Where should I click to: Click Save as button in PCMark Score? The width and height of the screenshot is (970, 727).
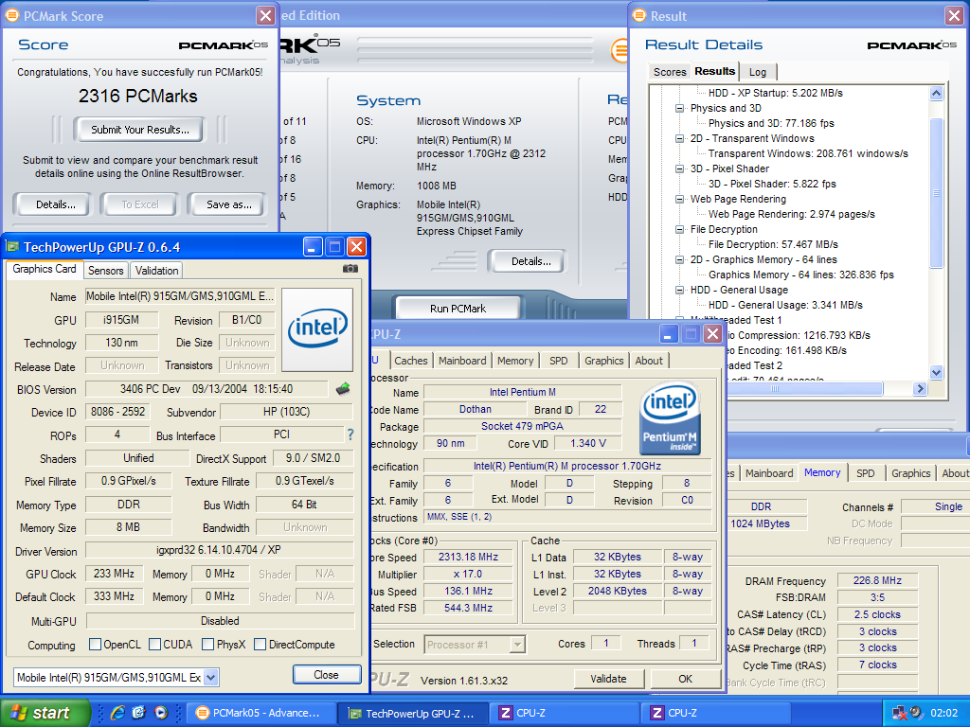coord(229,204)
